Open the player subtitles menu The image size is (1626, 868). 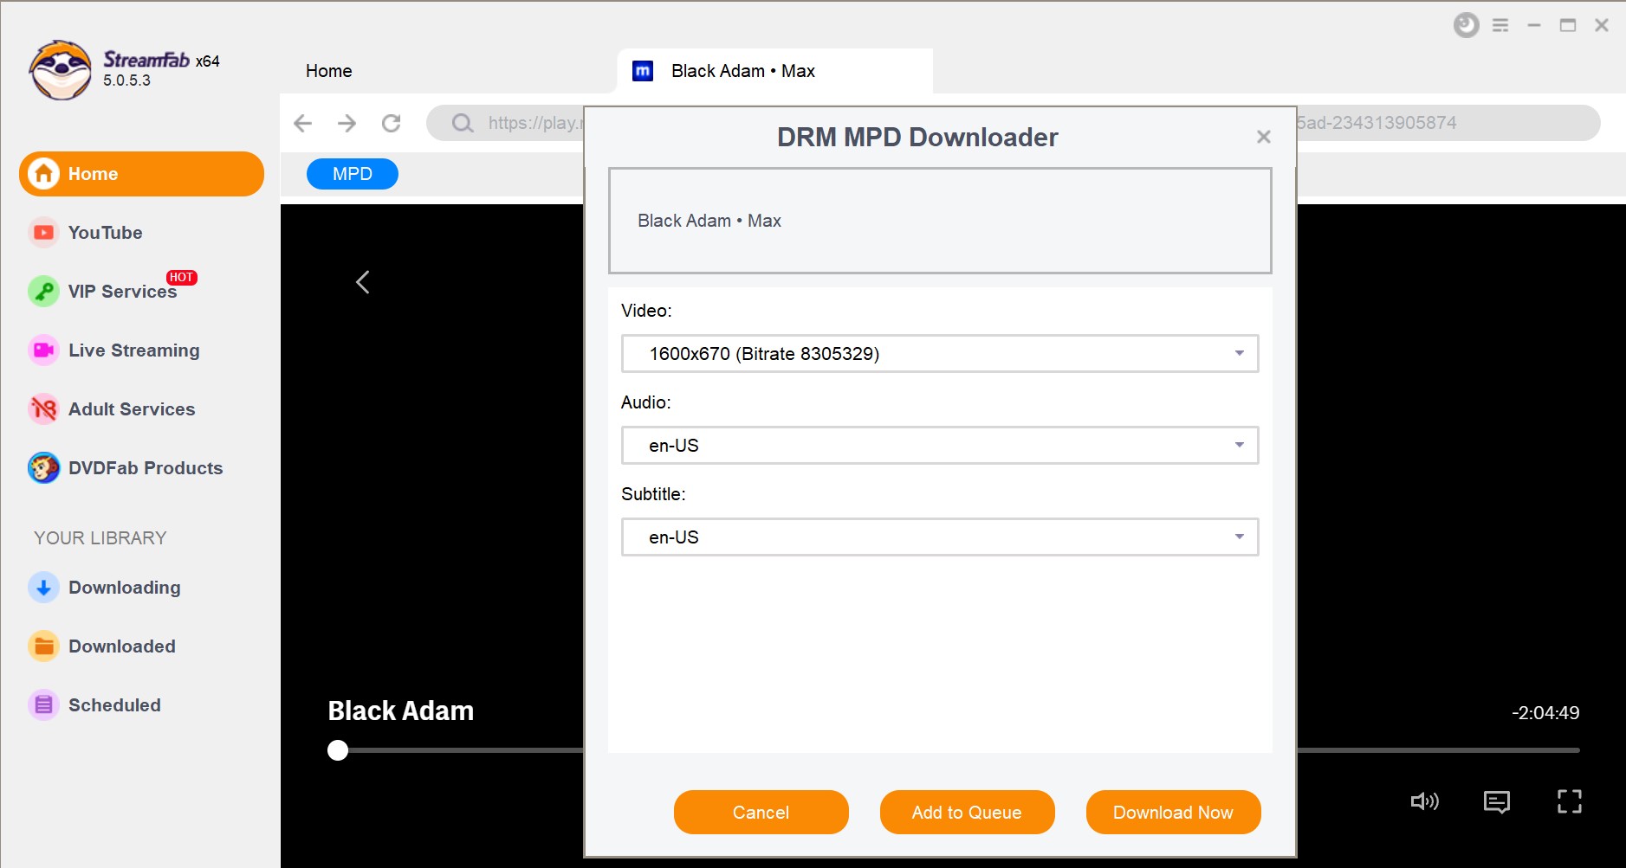coord(1497,802)
